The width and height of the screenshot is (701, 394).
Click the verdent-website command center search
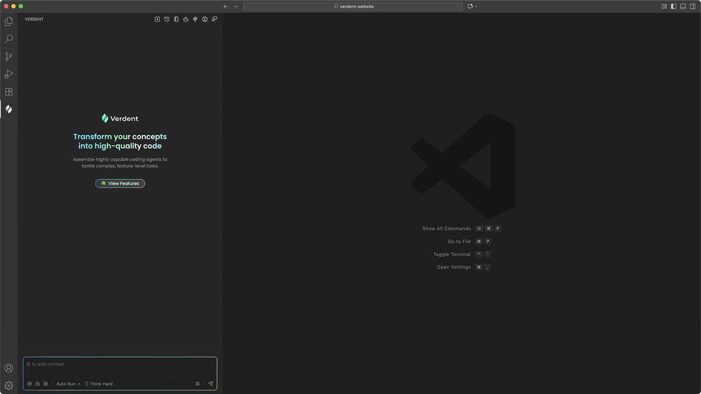click(x=353, y=6)
